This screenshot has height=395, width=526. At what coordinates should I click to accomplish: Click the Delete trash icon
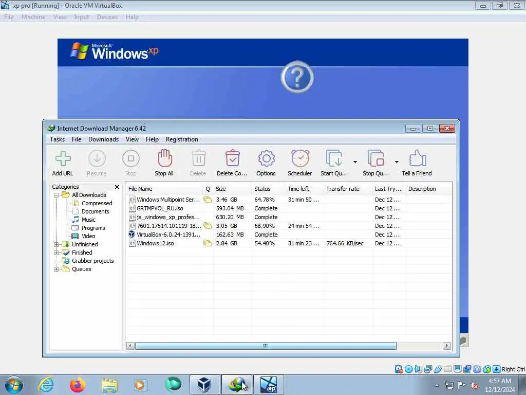(199, 158)
